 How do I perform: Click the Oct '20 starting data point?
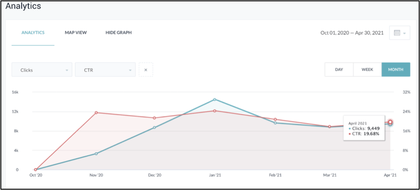click(x=36, y=169)
